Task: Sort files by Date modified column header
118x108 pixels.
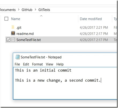Action: click(x=91, y=19)
